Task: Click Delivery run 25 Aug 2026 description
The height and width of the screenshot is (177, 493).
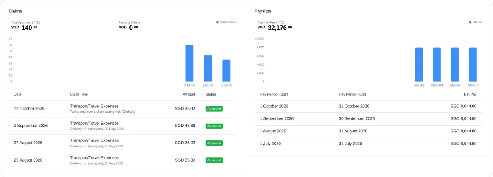Action: 96,163
